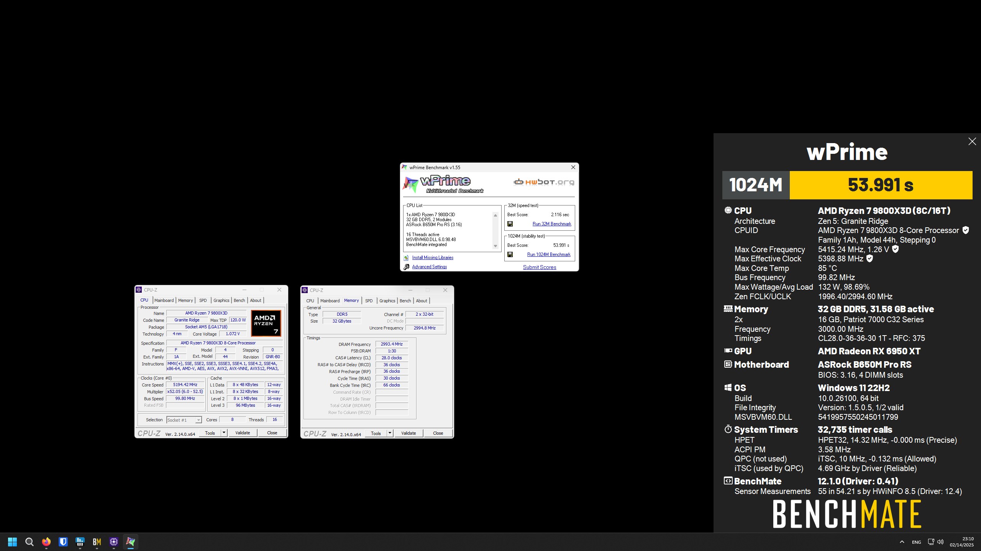Click the BenchMate Memory section icon
Screen dimensions: 981x551
[728, 309]
